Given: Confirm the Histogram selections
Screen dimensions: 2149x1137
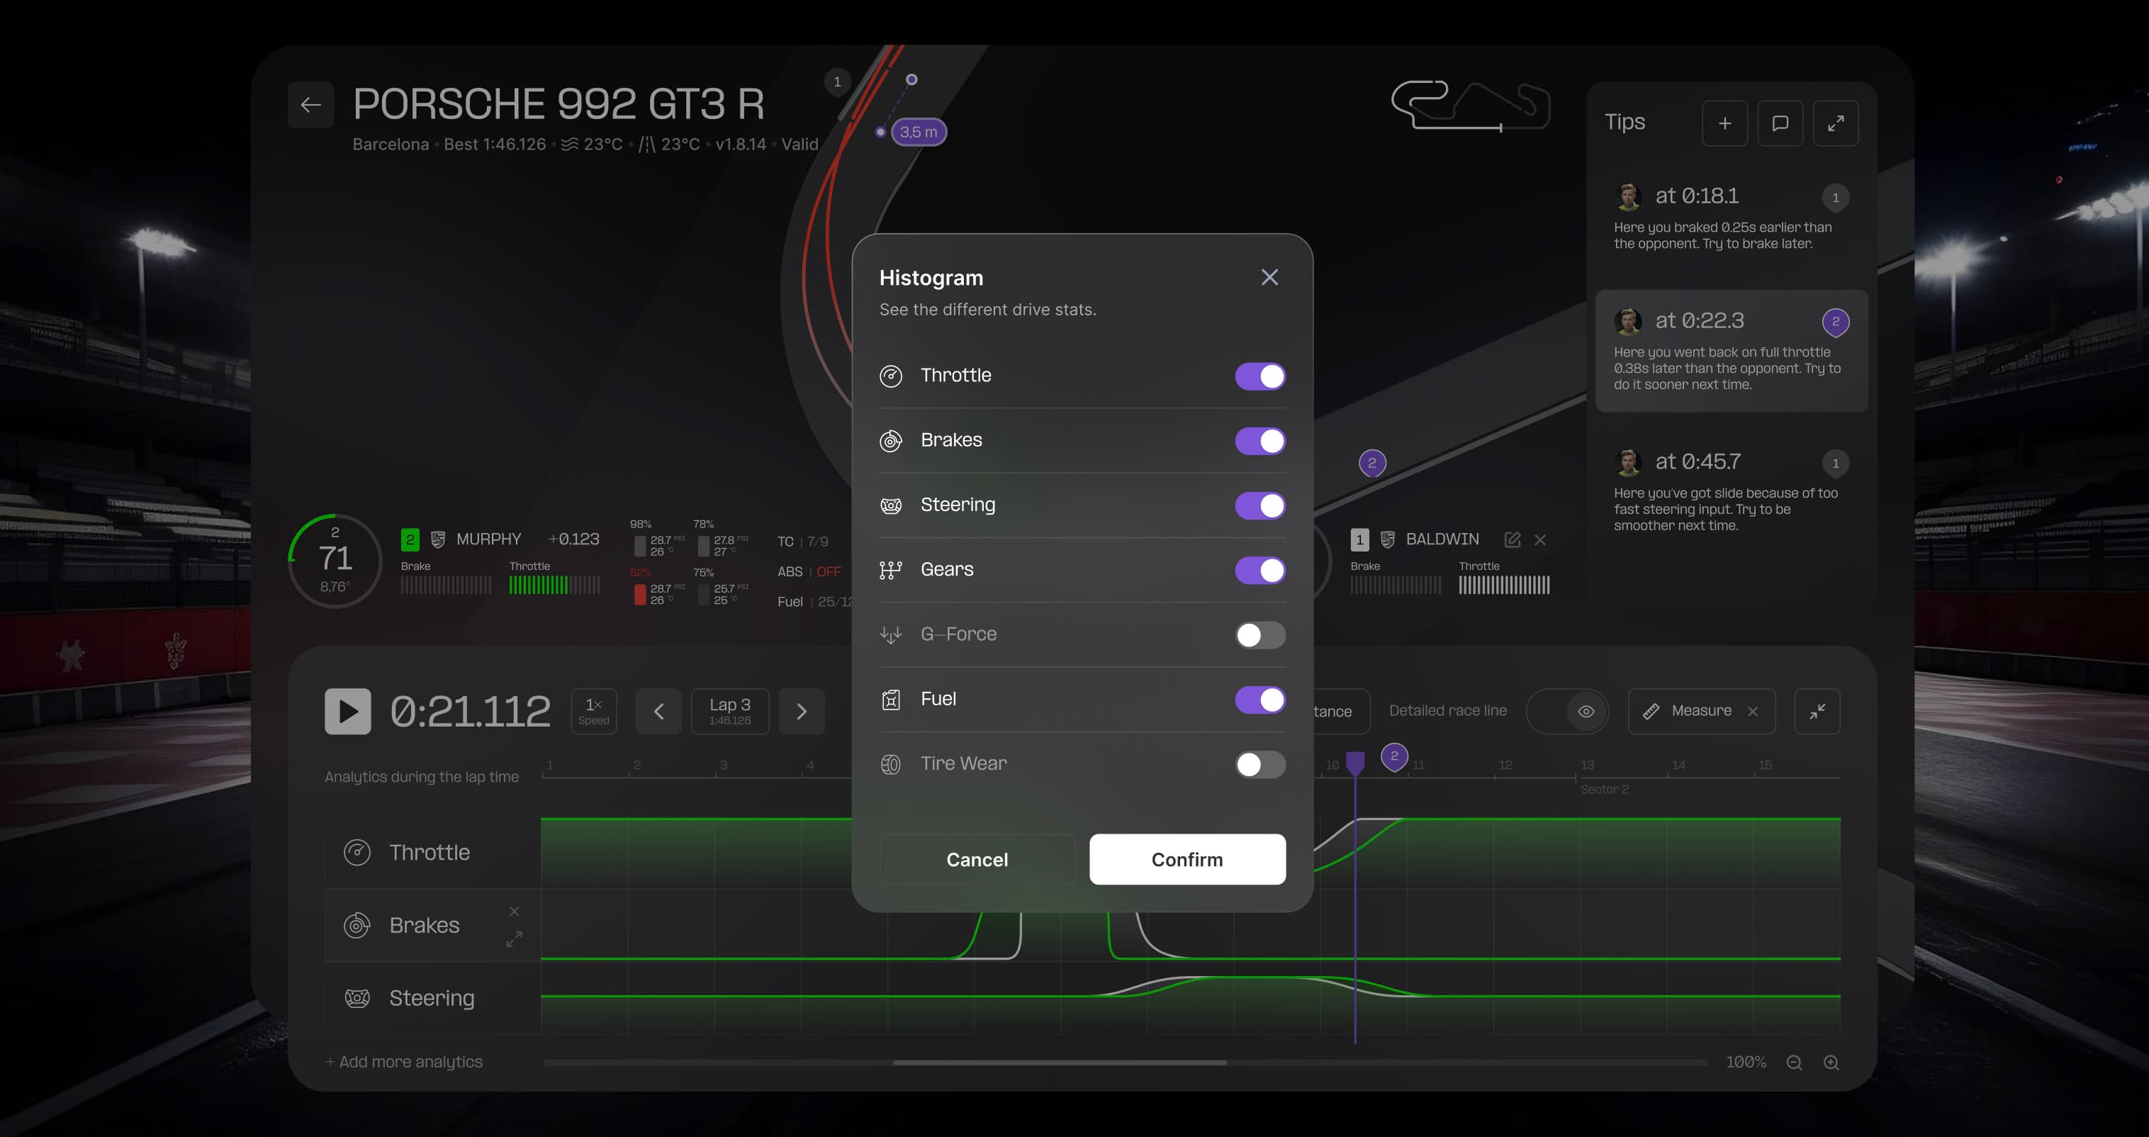Looking at the screenshot, I should tap(1187, 859).
